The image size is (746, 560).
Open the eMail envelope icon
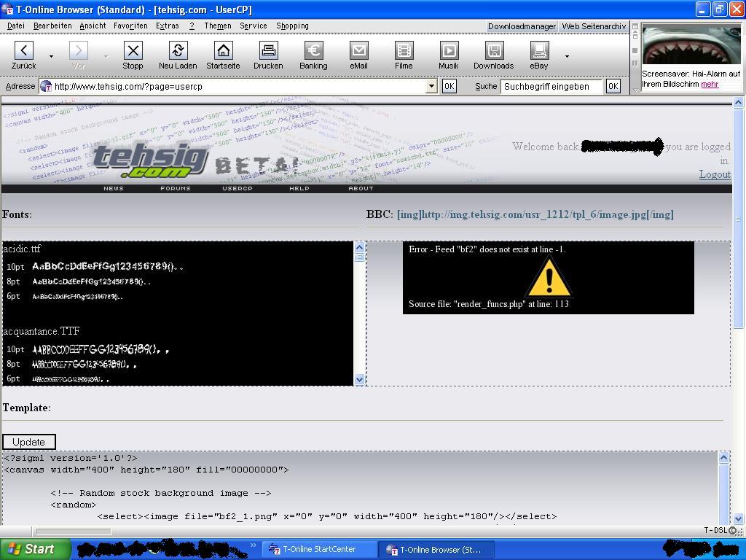pyautogui.click(x=358, y=50)
